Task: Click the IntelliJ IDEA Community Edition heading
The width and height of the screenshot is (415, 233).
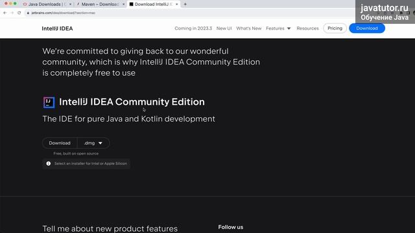Action: [132, 102]
